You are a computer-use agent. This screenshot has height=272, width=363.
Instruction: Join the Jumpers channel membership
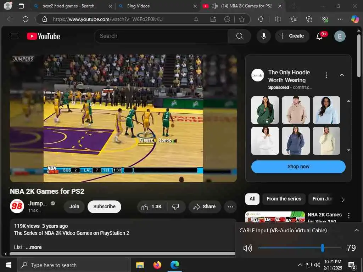pyautogui.click(x=74, y=206)
